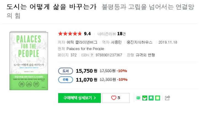The width and height of the screenshot is (205, 114).
Task: Share via Naver Cafe bowl icon
Action: tap(145, 98)
